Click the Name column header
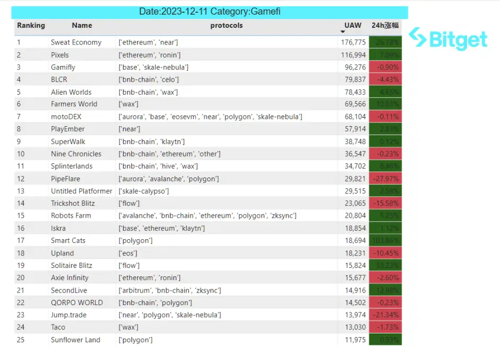Viewport: 500px width, 347px height. click(x=82, y=26)
